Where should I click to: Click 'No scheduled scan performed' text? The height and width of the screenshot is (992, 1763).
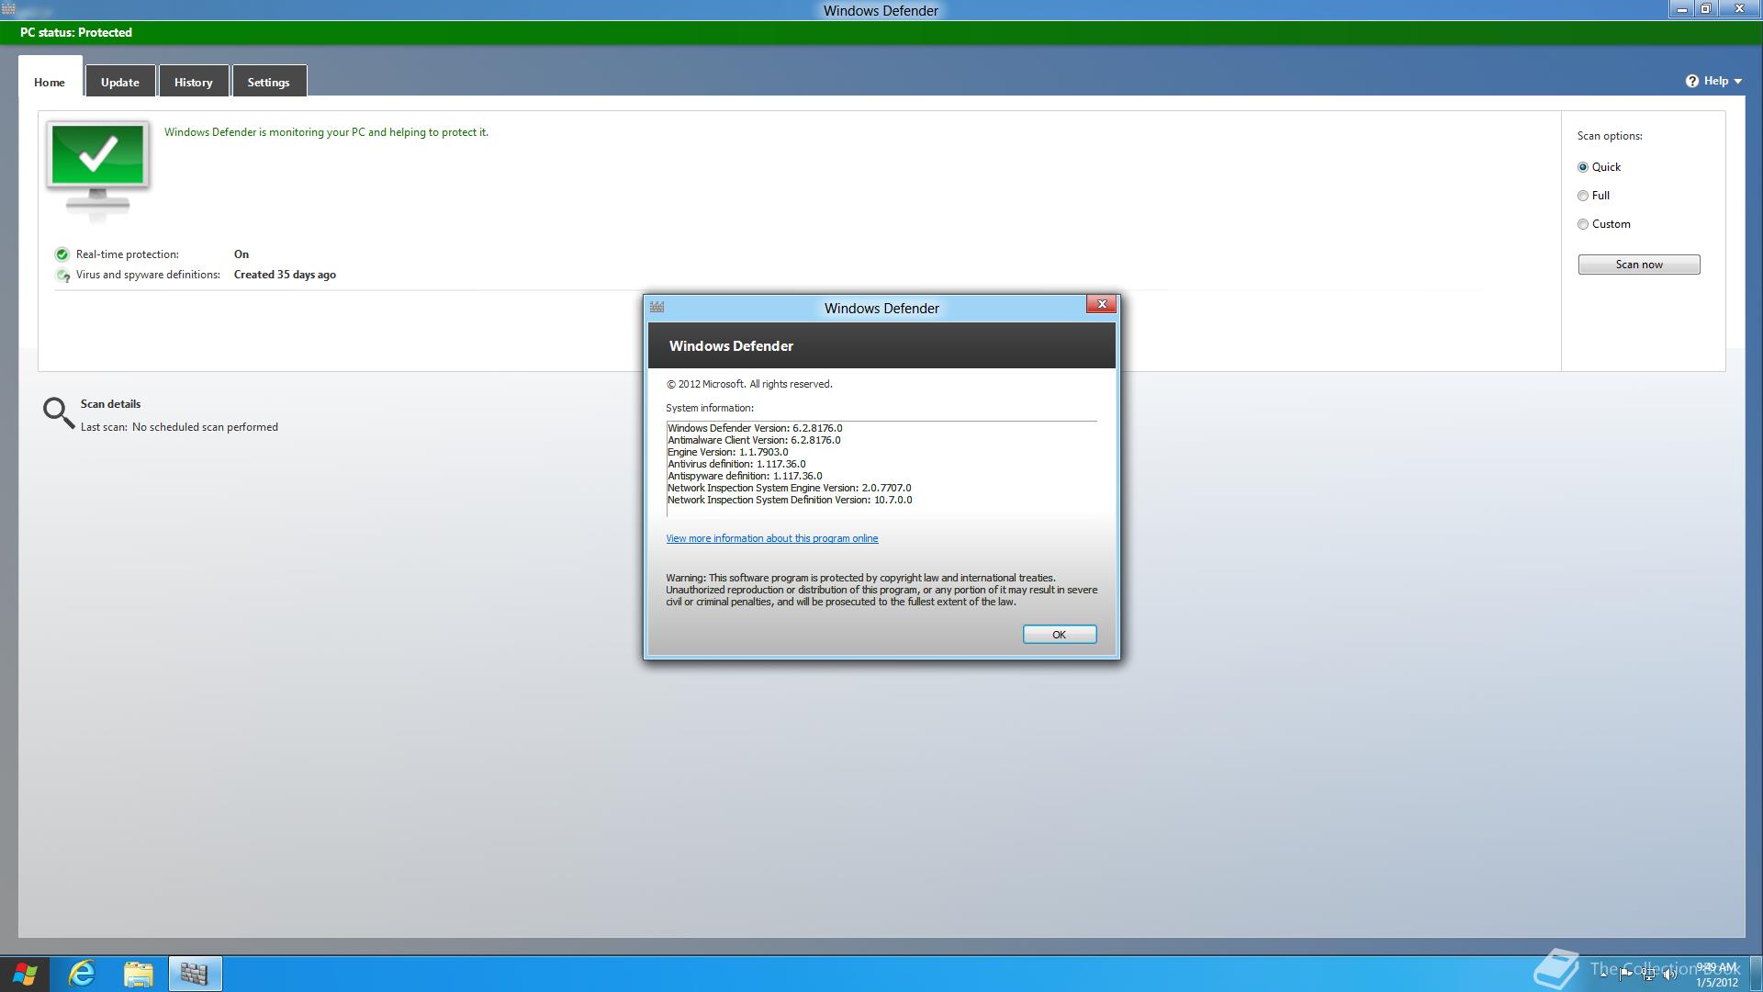tap(205, 427)
